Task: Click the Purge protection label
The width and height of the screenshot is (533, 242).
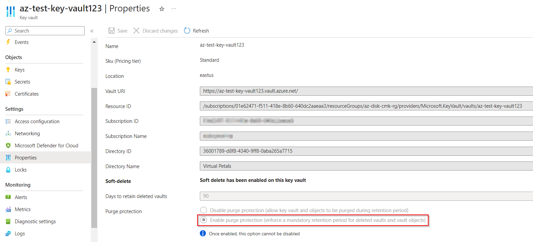Action: [124, 211]
